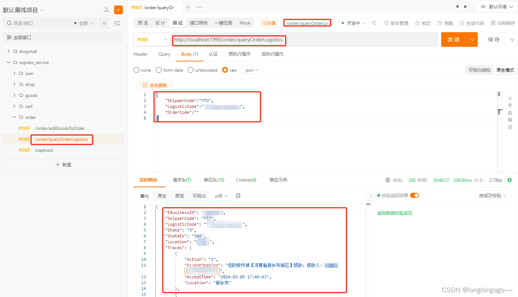Click 锁定 lock icon
This screenshot has height=297, width=518.
pyautogui.click(x=423, y=23)
